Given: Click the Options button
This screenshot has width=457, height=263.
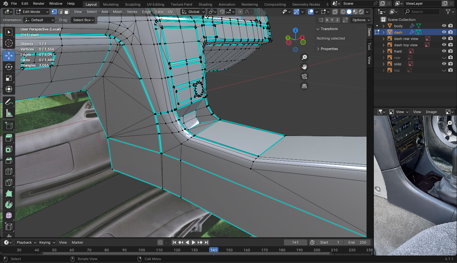Looking at the screenshot, I should 361,20.
